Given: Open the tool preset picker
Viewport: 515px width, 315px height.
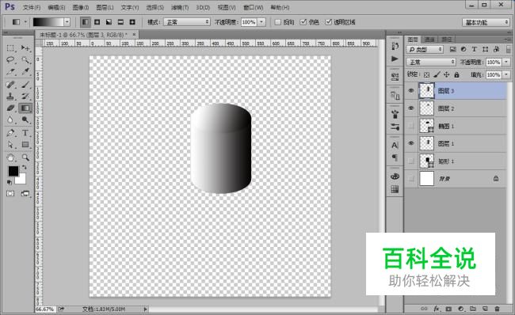Looking at the screenshot, I should tap(19, 22).
